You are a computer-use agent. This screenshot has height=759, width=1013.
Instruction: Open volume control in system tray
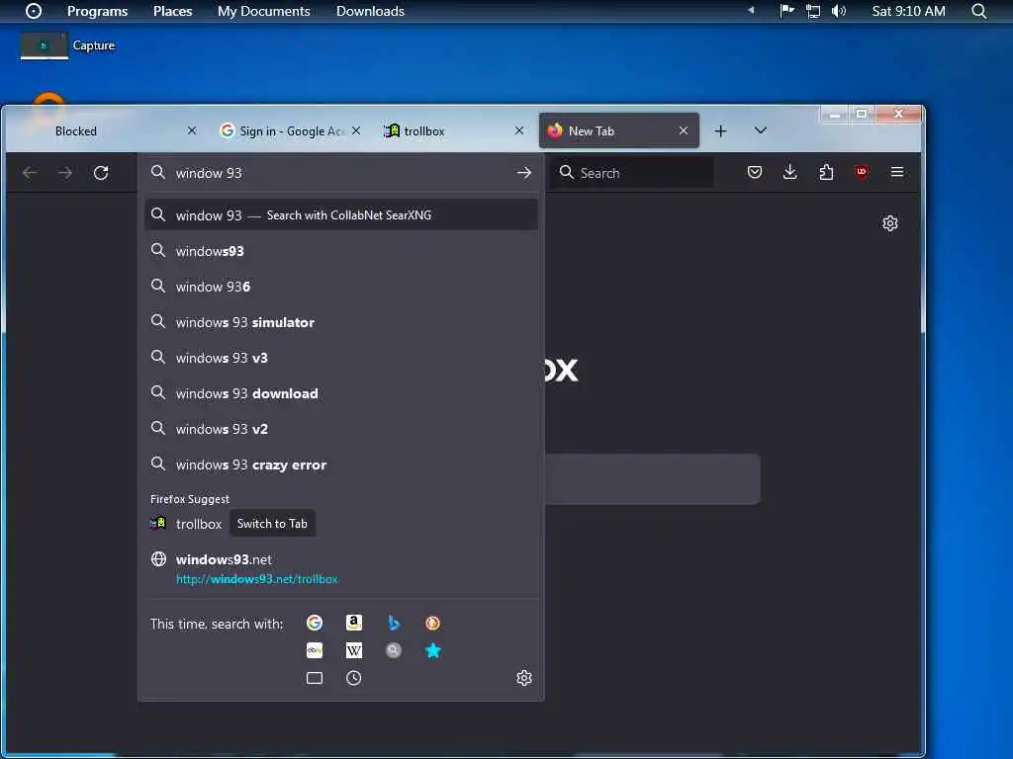pyautogui.click(x=839, y=11)
